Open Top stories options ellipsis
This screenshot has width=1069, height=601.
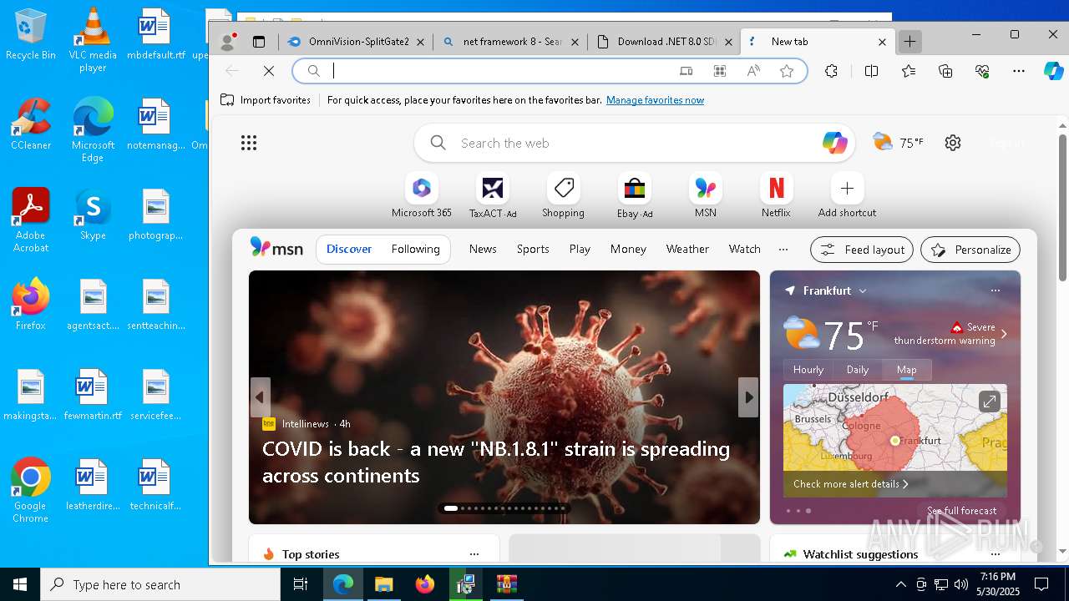click(x=474, y=554)
